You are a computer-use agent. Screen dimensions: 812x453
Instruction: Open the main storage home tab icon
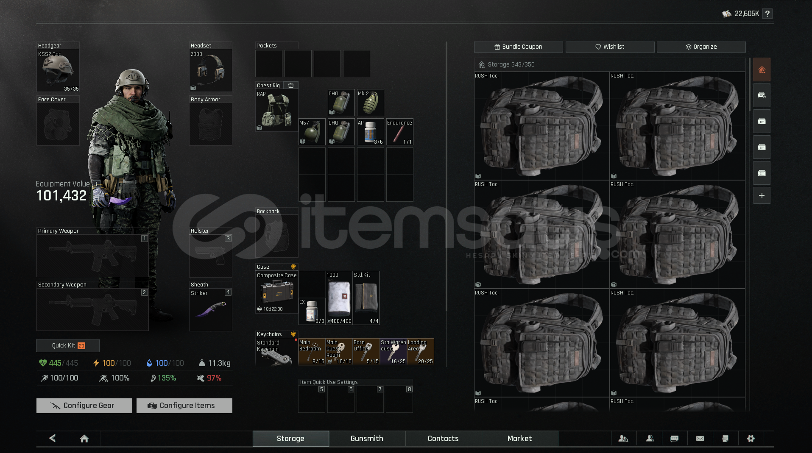tap(762, 69)
